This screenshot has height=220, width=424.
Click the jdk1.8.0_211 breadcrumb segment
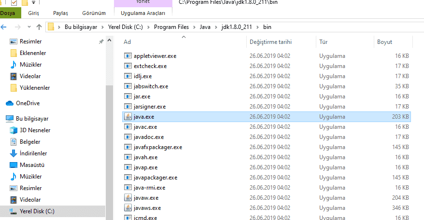[237, 27]
